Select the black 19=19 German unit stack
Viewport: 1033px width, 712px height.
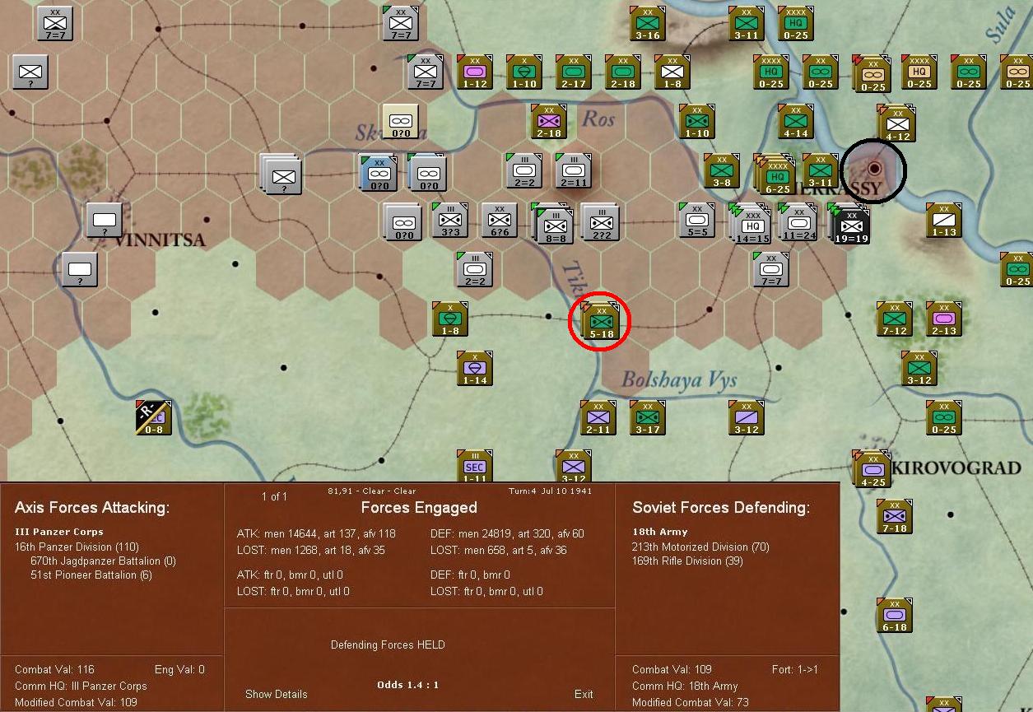[x=851, y=226]
